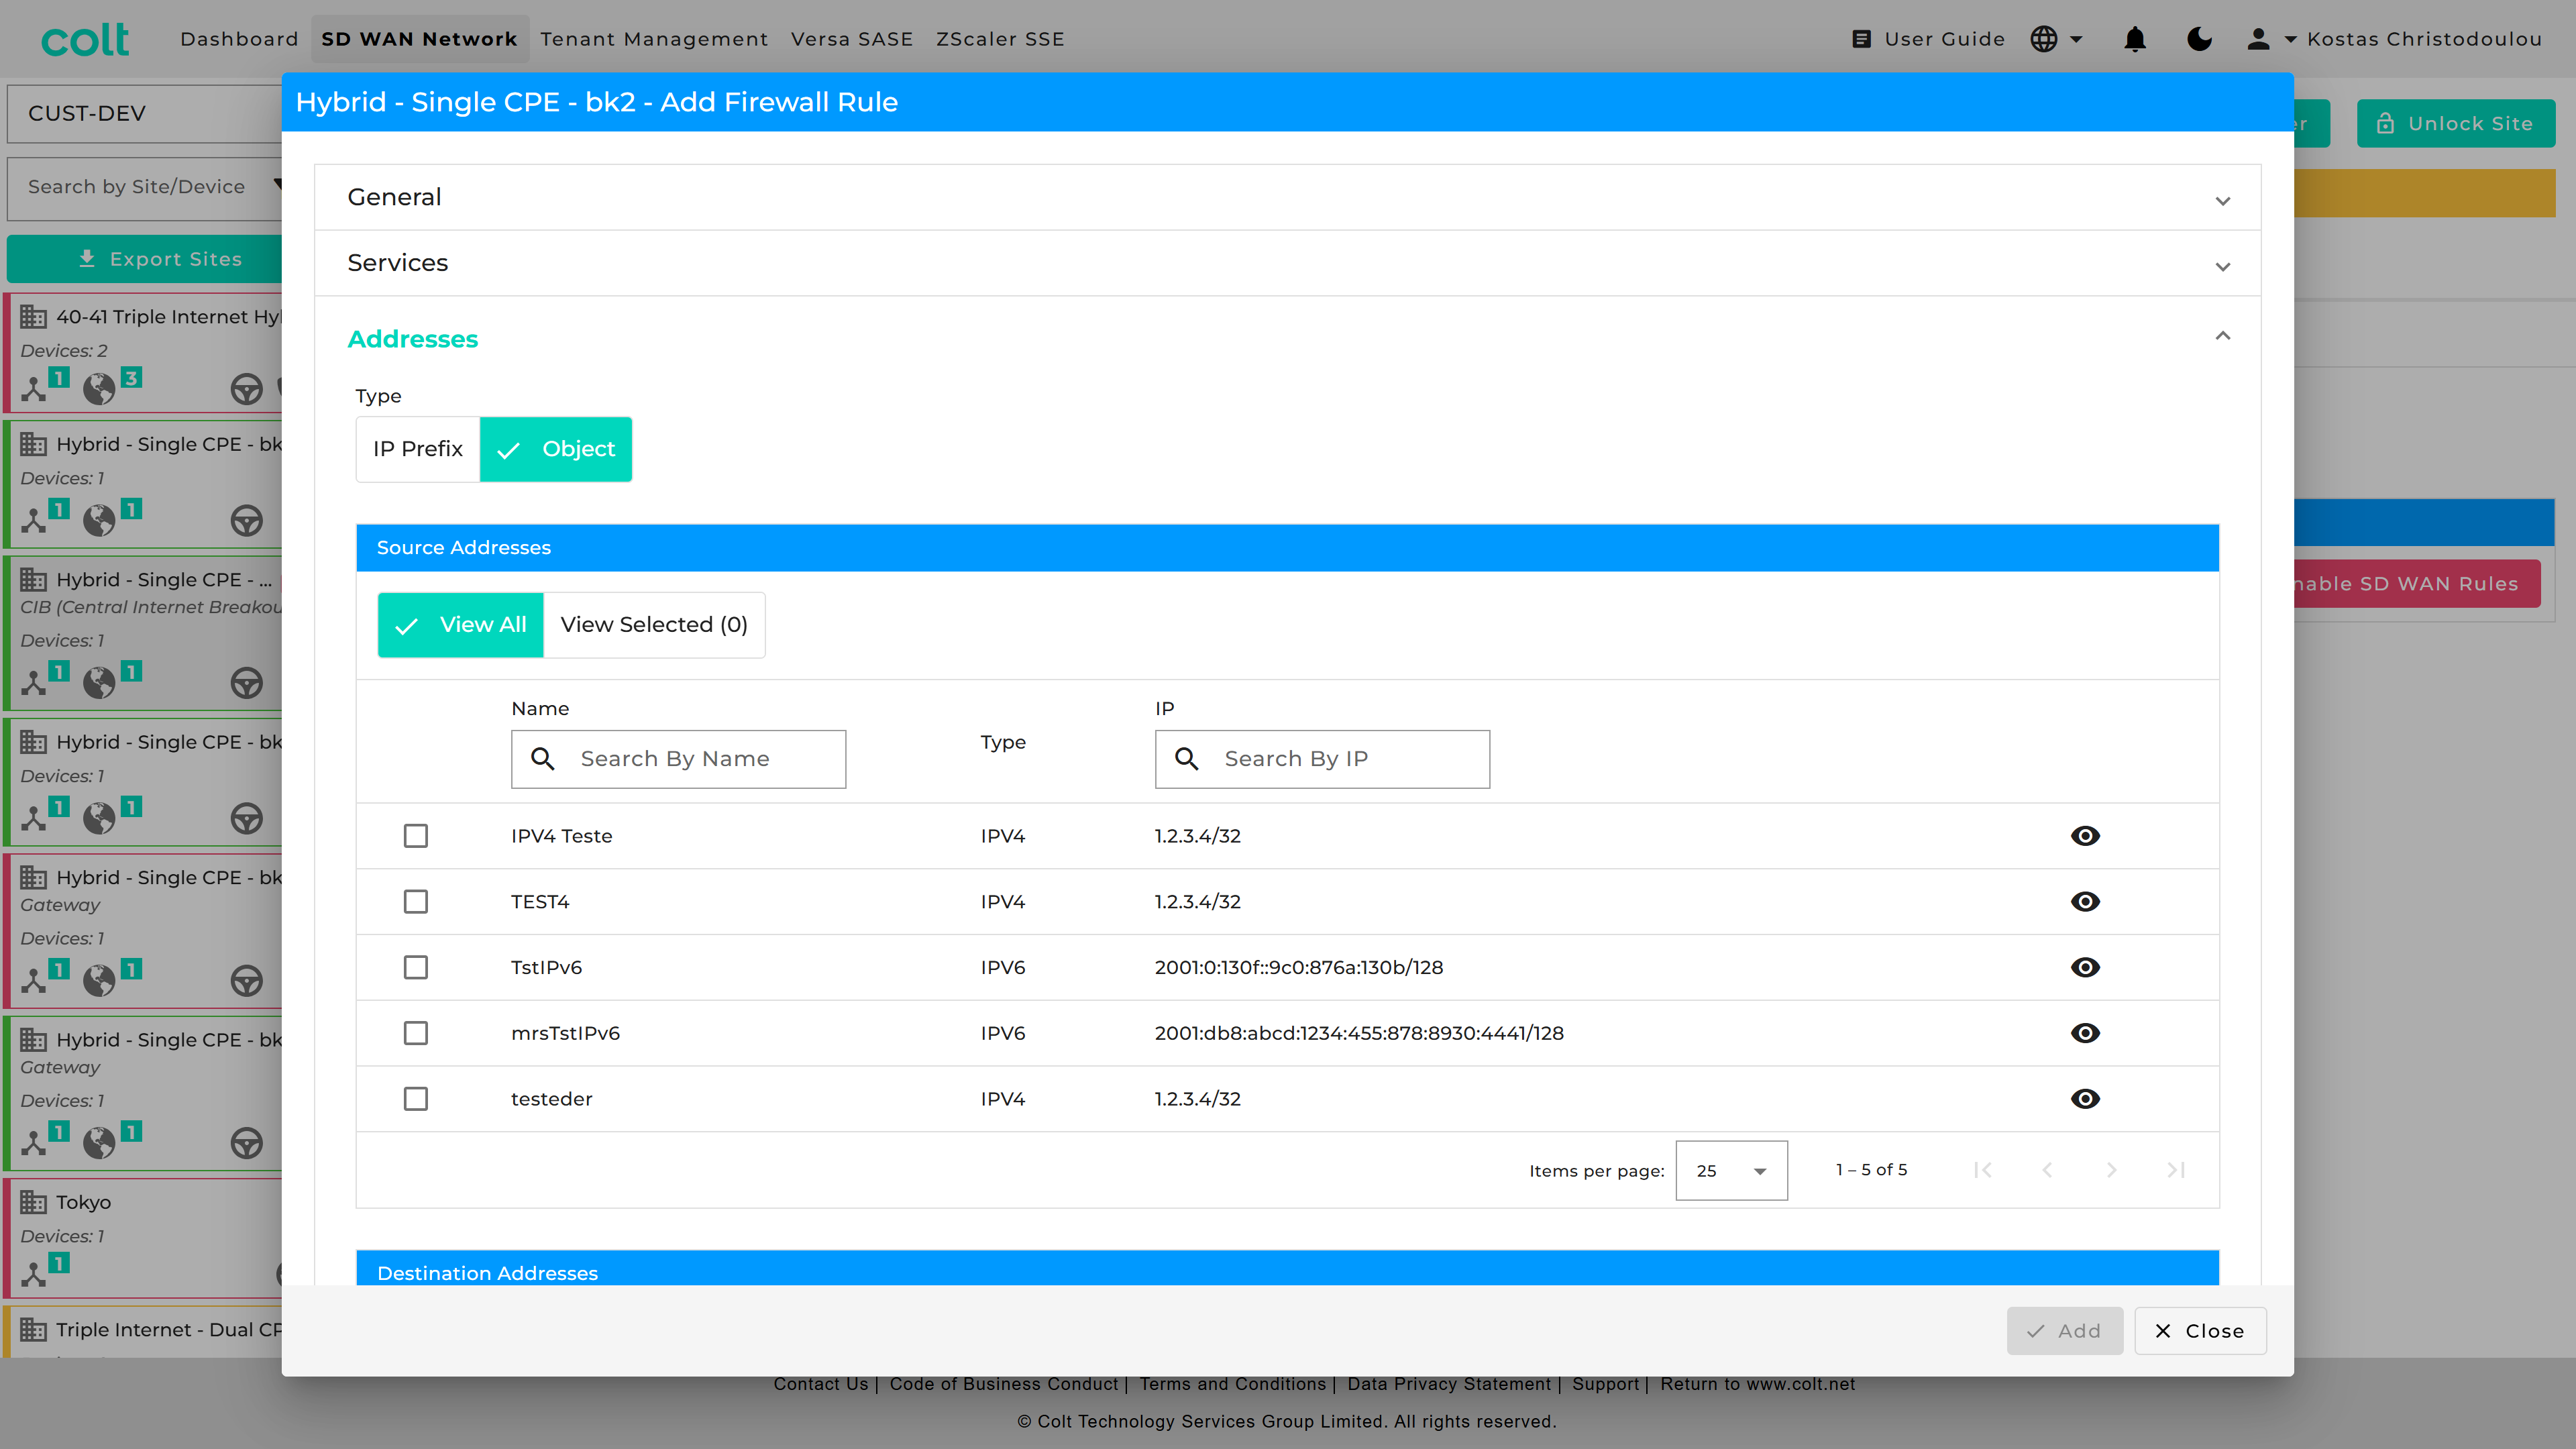2576x1449 pixels.
Task: Open the Dashboard menu
Action: click(239, 39)
